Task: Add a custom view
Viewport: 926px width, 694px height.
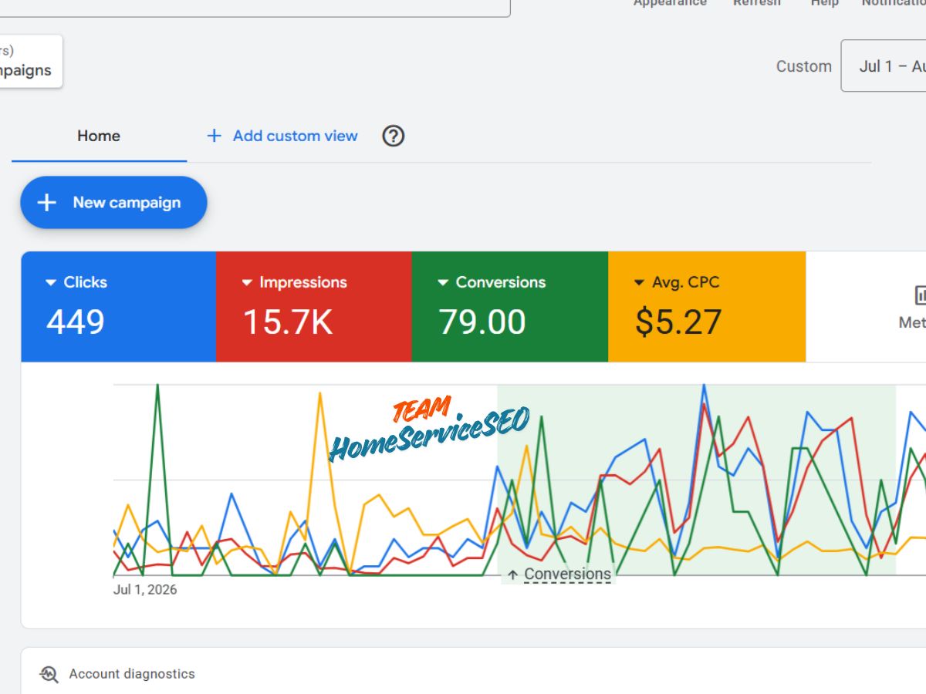Action: (282, 136)
